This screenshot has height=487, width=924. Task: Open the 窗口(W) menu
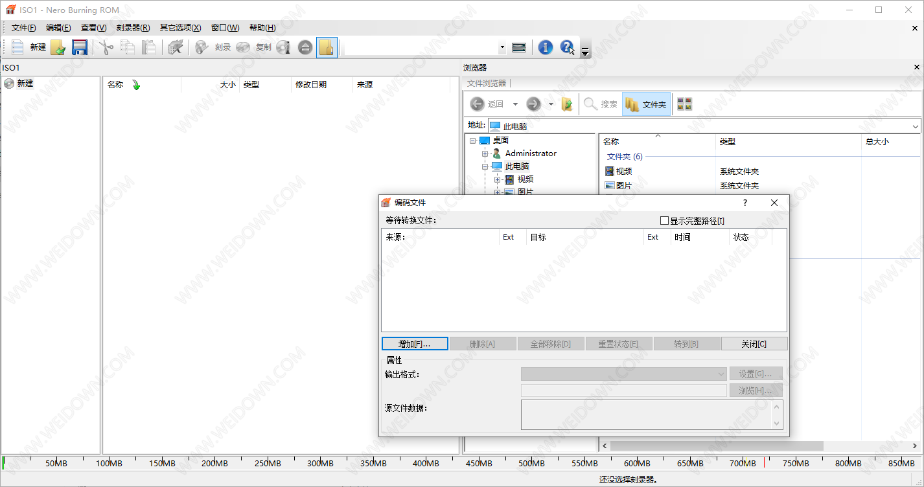(225, 28)
